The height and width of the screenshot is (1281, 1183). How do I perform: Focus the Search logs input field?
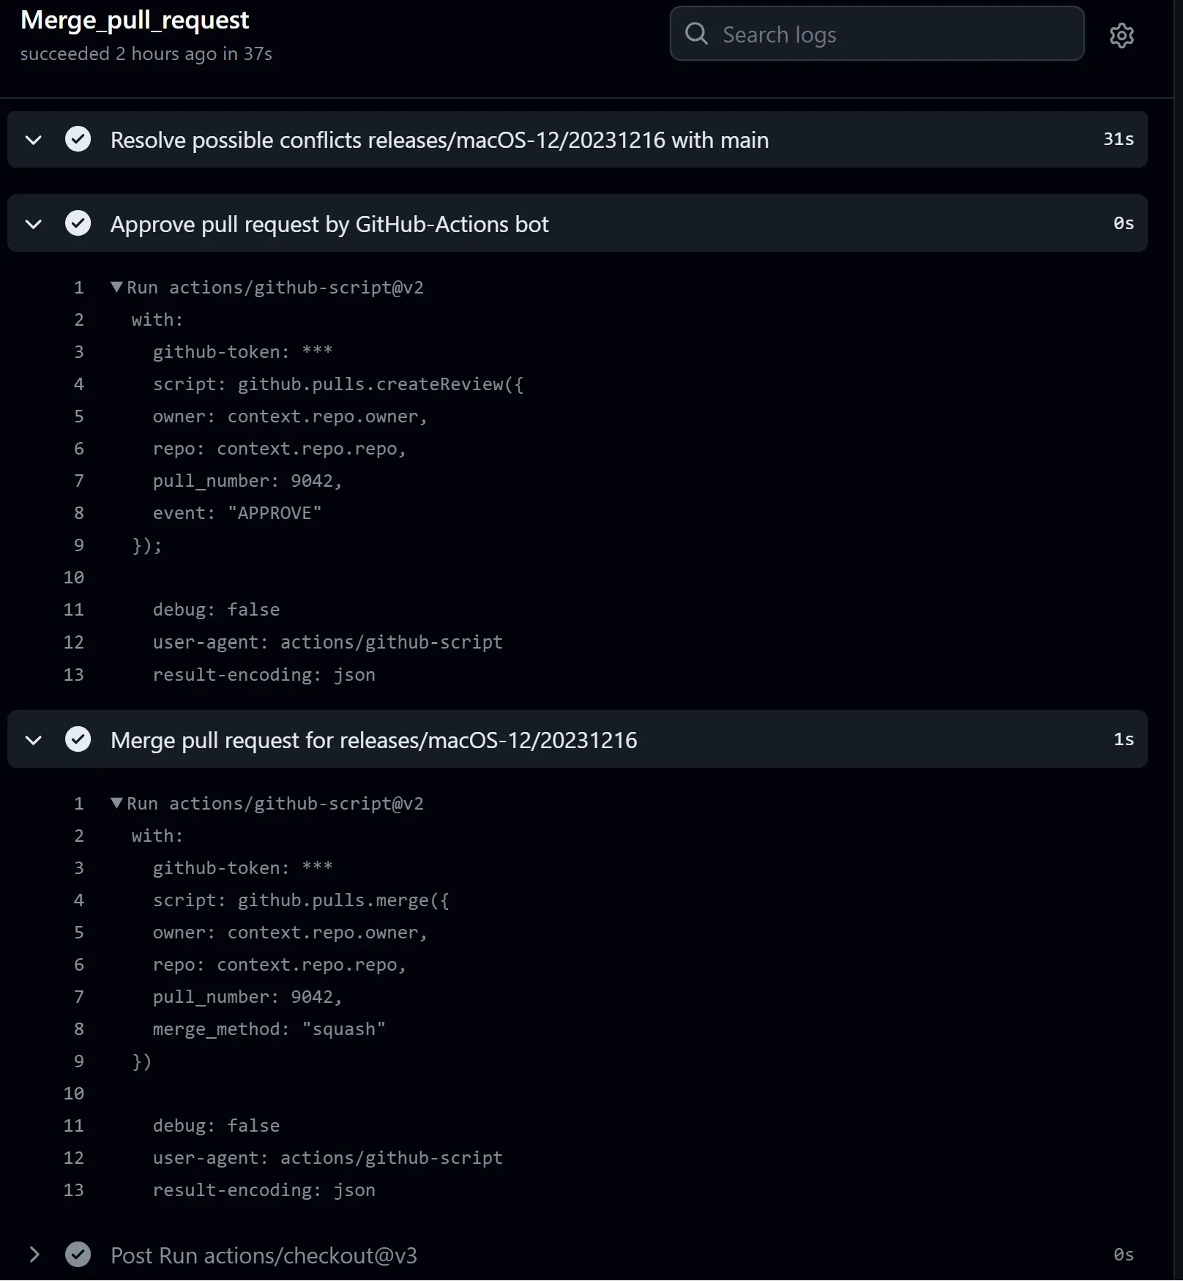[x=893, y=34]
